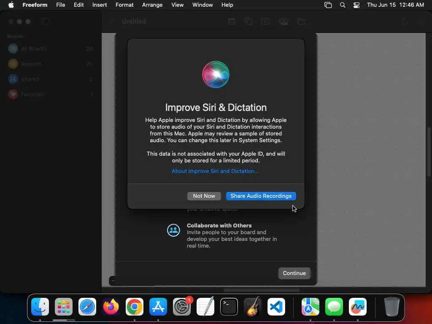The image size is (432, 324).
Task: Open Maps from the Dock
Action: 310,307
